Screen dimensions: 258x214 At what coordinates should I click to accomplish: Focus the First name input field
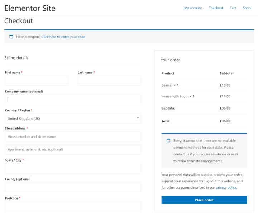37,80
